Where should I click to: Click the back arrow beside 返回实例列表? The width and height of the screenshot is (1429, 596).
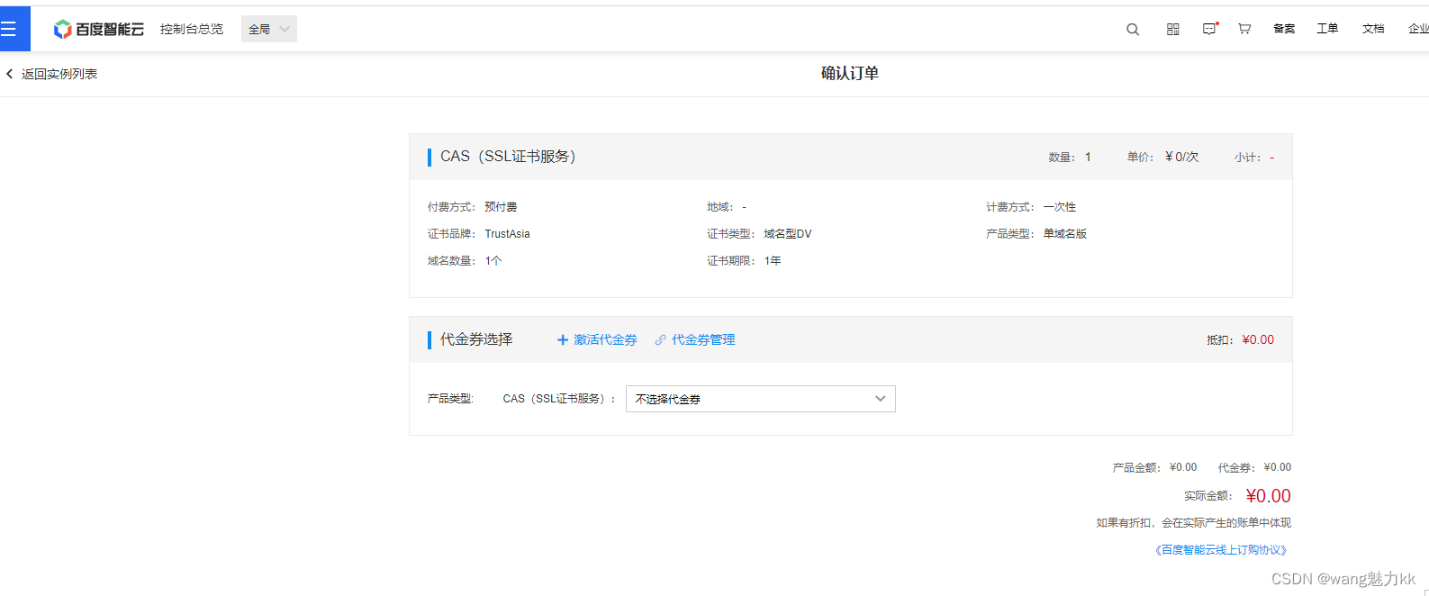point(10,74)
